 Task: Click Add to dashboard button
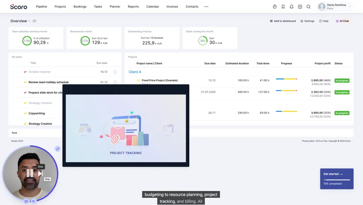coord(283,21)
